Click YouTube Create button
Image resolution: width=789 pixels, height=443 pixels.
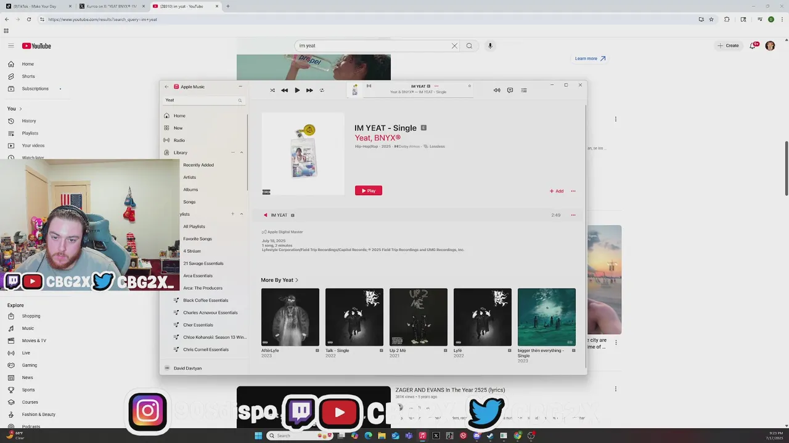728,46
